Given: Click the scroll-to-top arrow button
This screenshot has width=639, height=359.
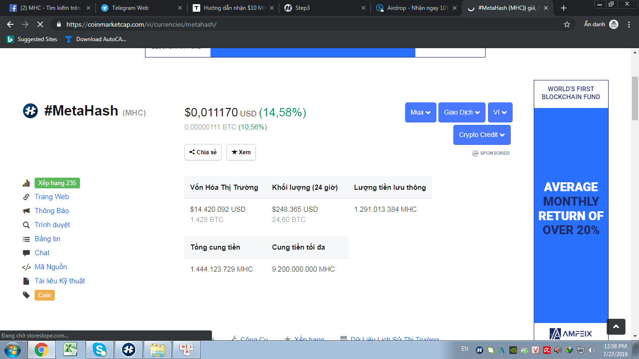Looking at the screenshot, I should [616, 327].
